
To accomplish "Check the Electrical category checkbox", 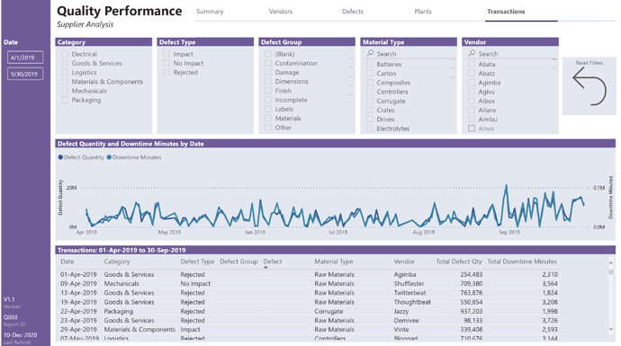I will pyautogui.click(x=65, y=54).
